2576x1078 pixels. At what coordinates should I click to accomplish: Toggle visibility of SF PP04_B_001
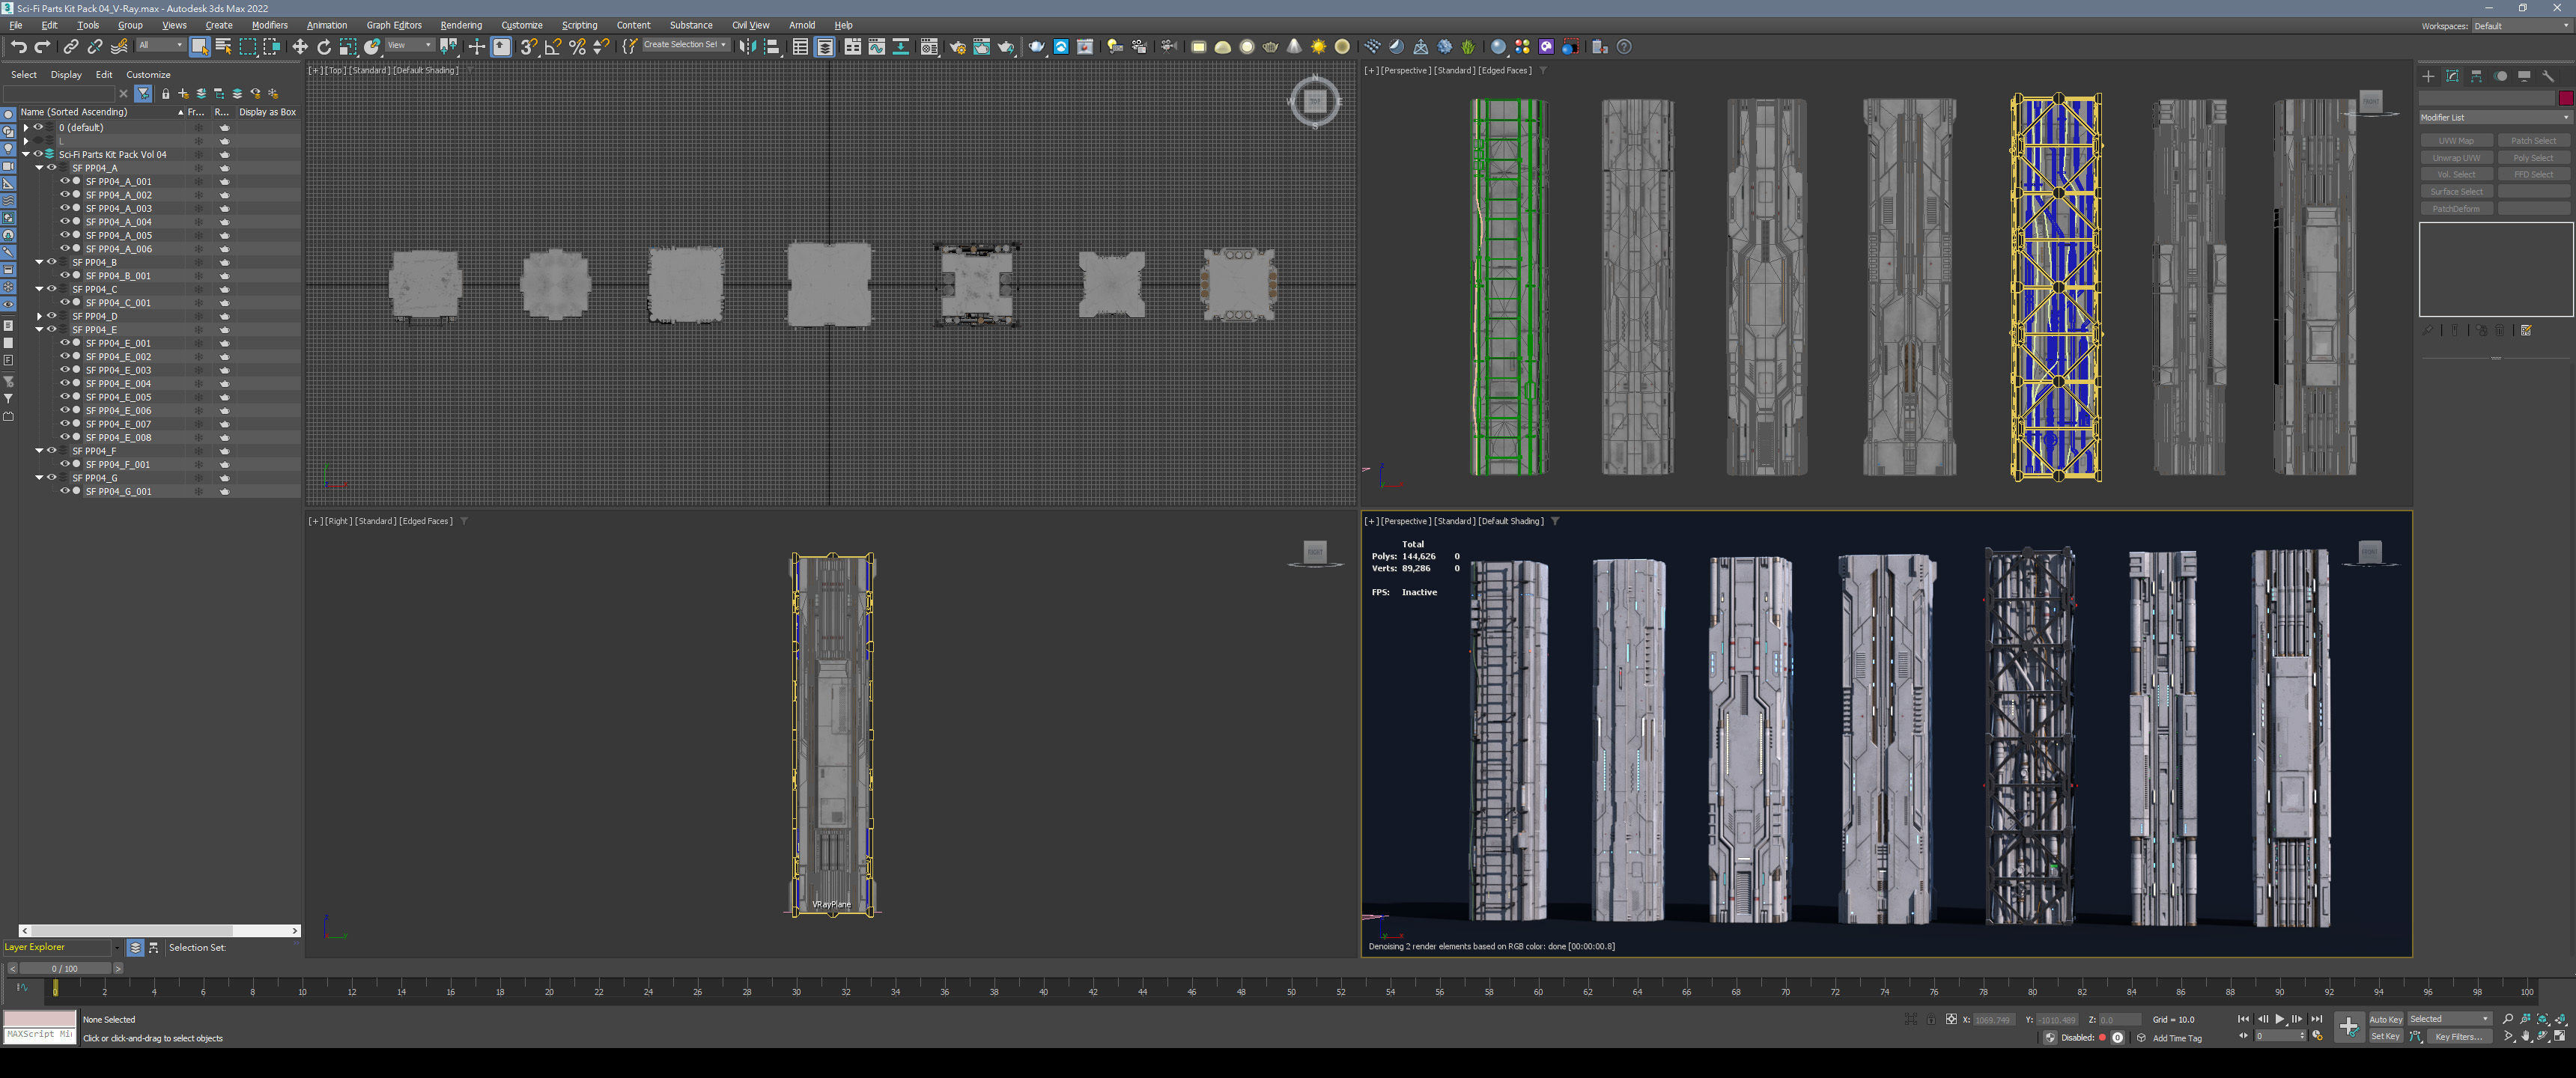click(x=65, y=275)
